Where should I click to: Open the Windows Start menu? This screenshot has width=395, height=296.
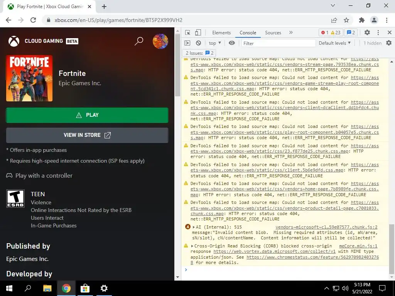(9, 288)
